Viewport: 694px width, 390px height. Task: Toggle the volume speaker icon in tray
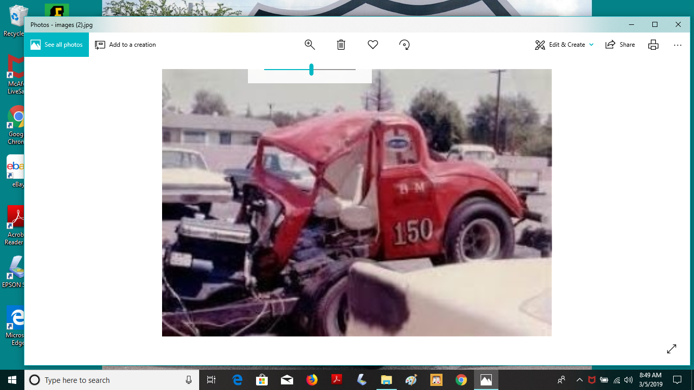pos(628,380)
